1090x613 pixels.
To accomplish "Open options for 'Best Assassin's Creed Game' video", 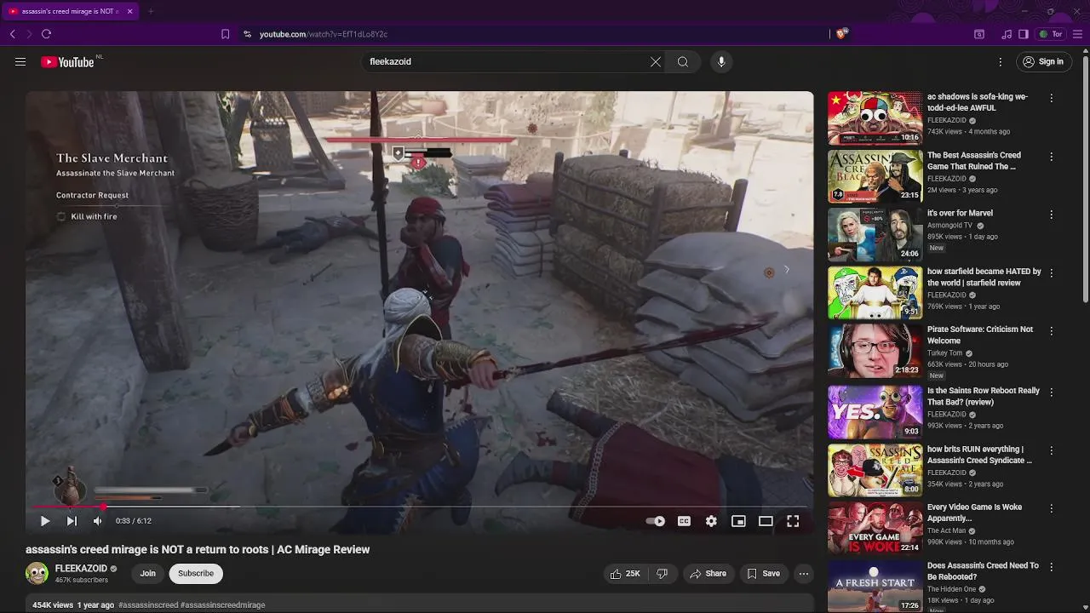I will 1051,157.
